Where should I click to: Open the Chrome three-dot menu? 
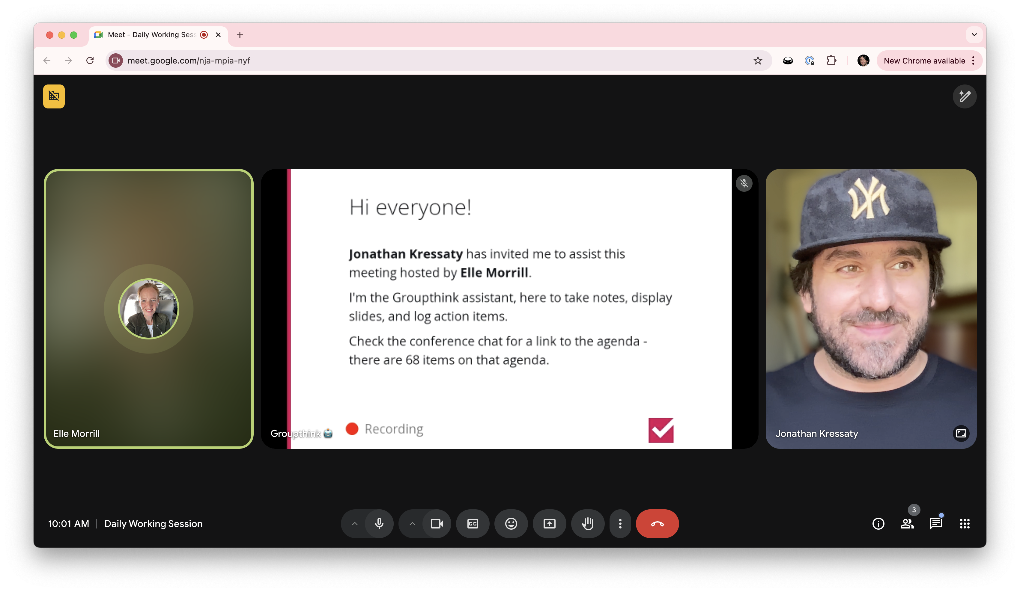(x=973, y=61)
